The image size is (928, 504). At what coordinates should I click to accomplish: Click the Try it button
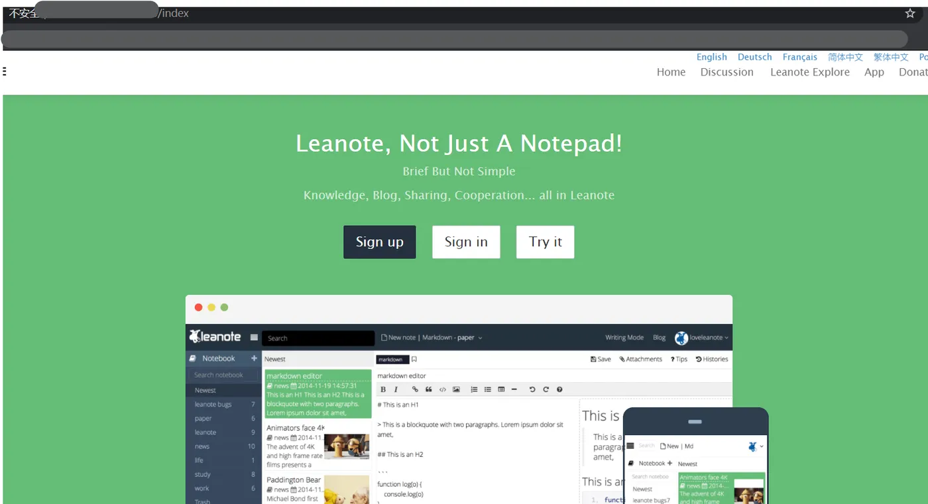point(546,242)
